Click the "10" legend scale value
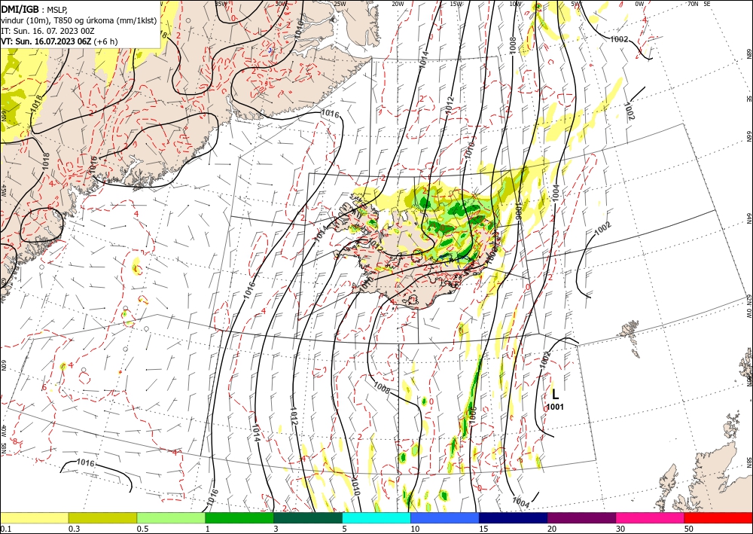The image size is (753, 534). coord(415,529)
